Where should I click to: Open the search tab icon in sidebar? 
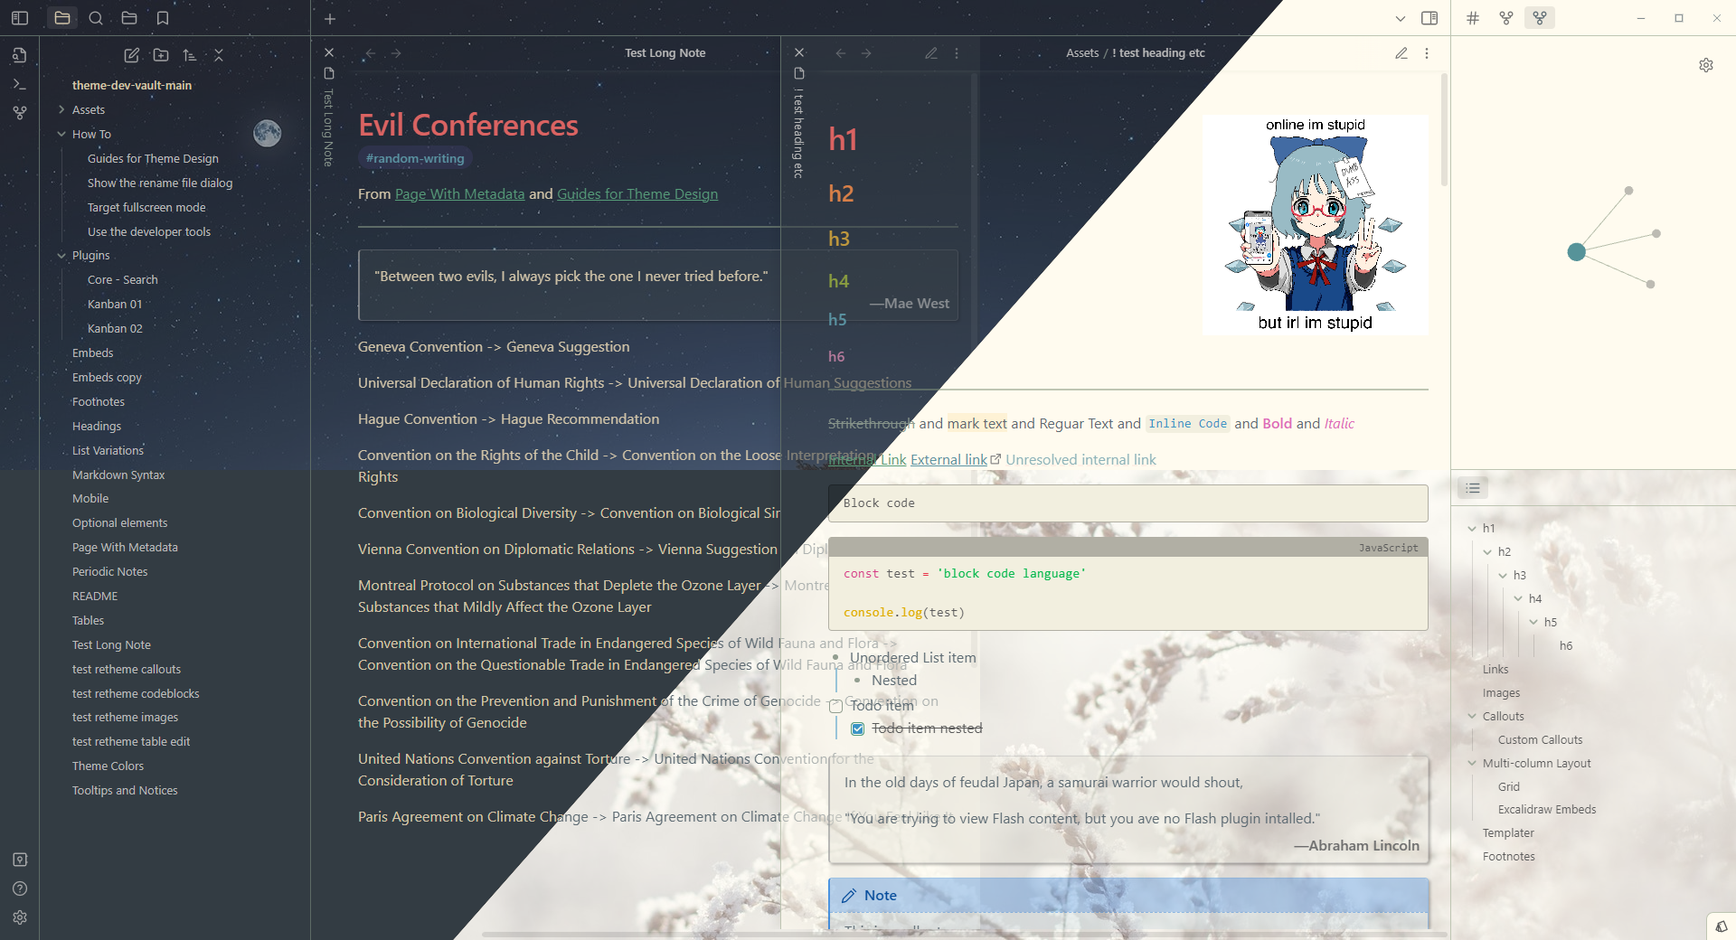point(96,18)
